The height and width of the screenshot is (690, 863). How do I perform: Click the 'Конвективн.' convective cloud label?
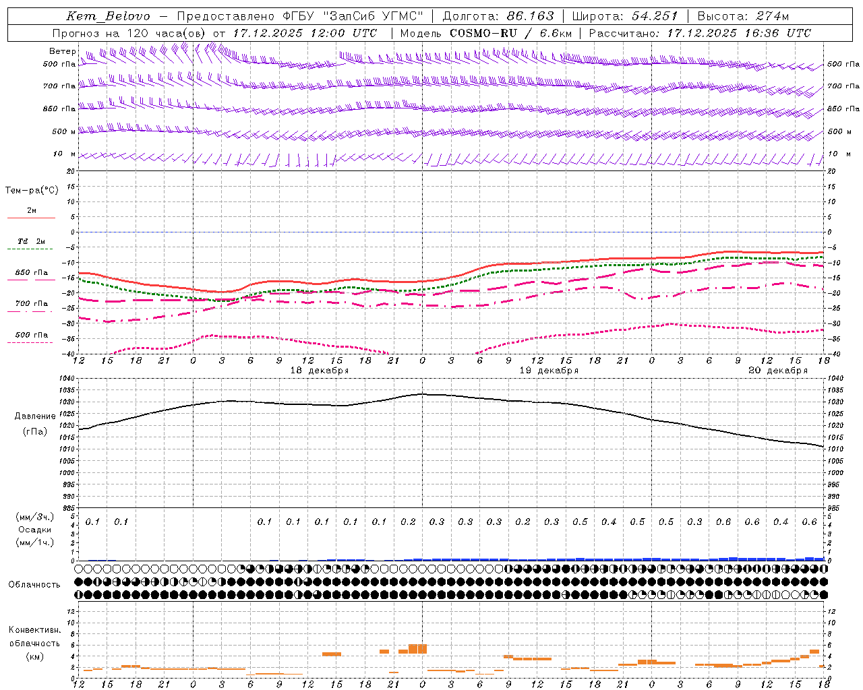[x=34, y=630]
